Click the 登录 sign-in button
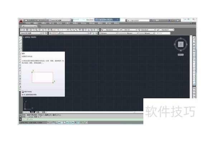 156,20
